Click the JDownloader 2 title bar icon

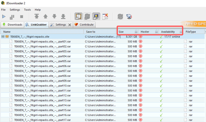(x=3, y=3)
